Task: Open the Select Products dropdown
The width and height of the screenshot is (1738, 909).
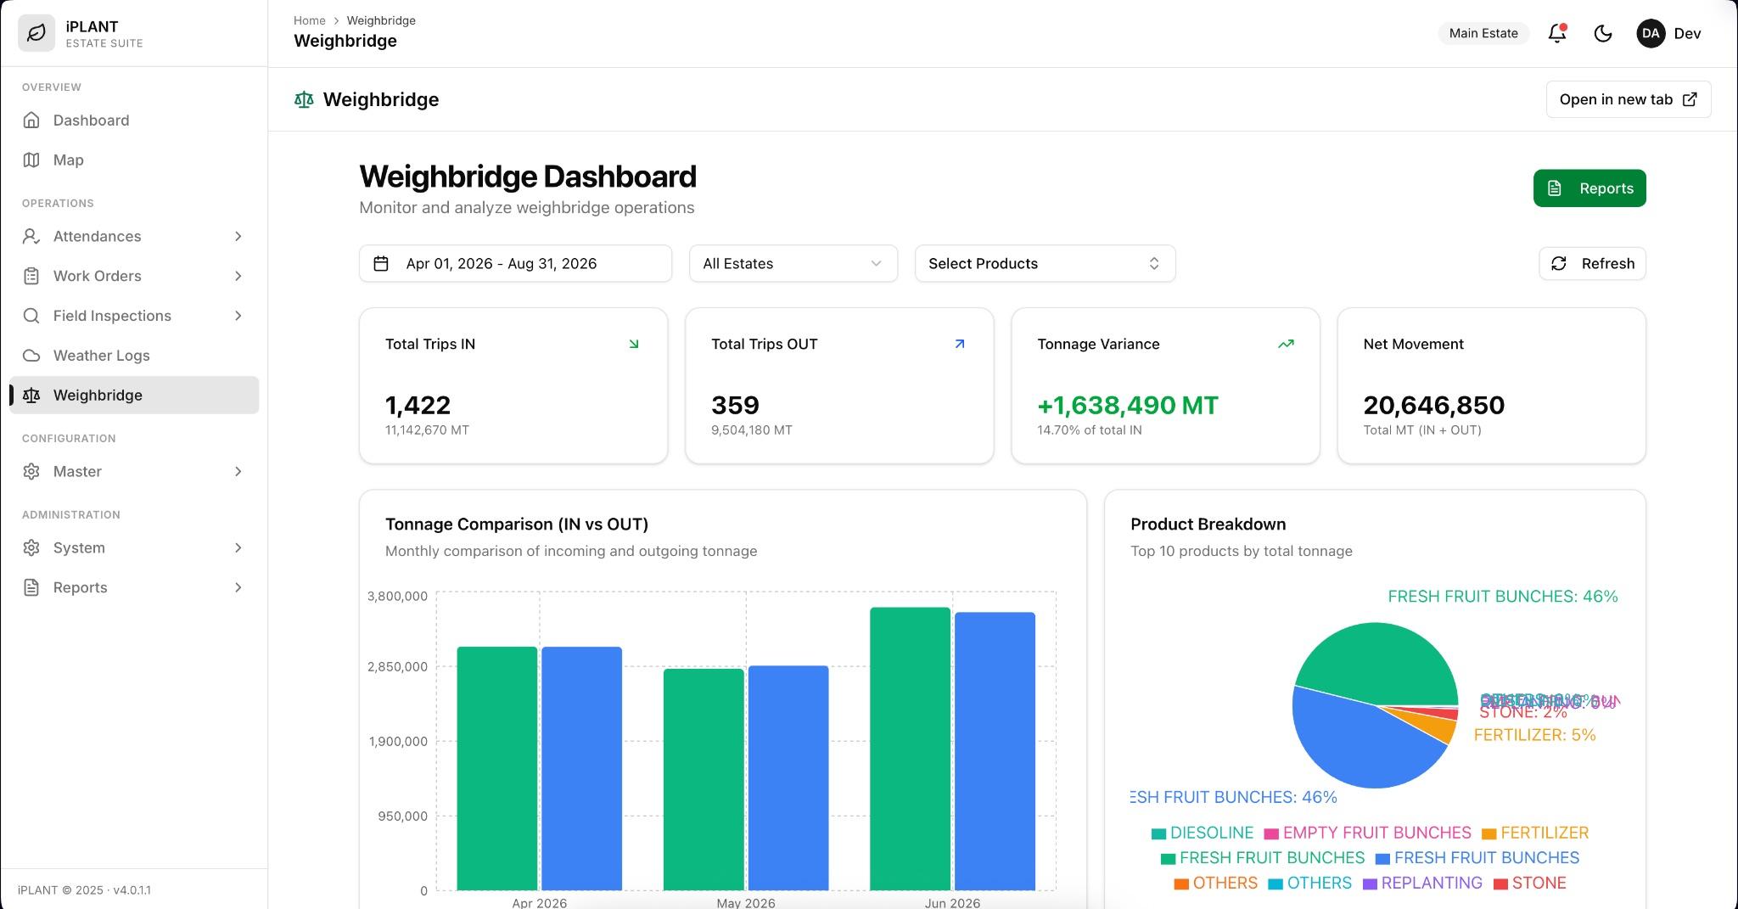Action: click(1045, 264)
